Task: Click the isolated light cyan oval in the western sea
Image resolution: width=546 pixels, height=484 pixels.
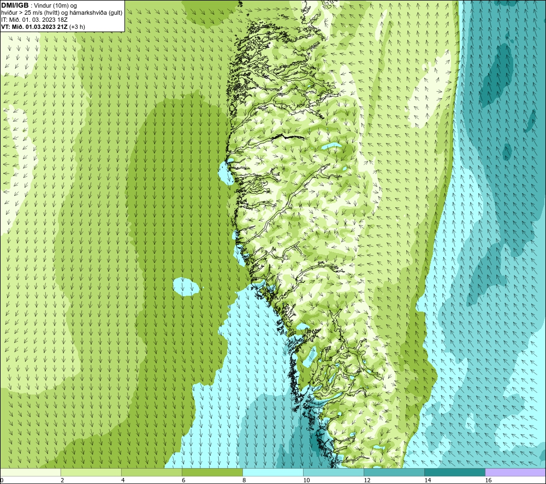Action: click(x=186, y=287)
